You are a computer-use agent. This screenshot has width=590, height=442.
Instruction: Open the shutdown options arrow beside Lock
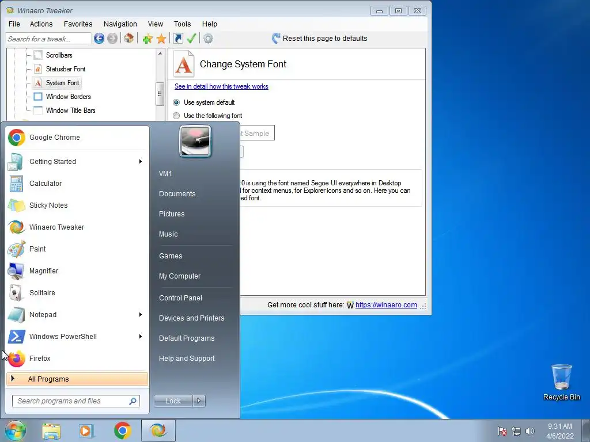pyautogui.click(x=199, y=401)
